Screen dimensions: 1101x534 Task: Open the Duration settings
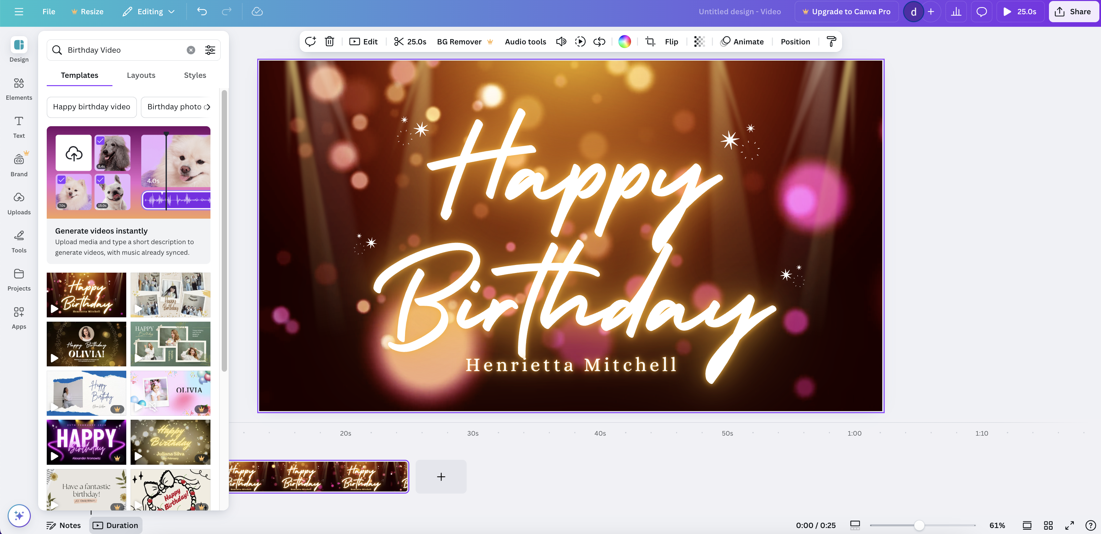[x=115, y=525]
